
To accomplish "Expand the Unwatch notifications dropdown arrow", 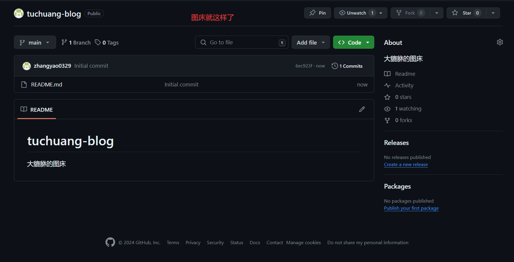I will coord(381,13).
